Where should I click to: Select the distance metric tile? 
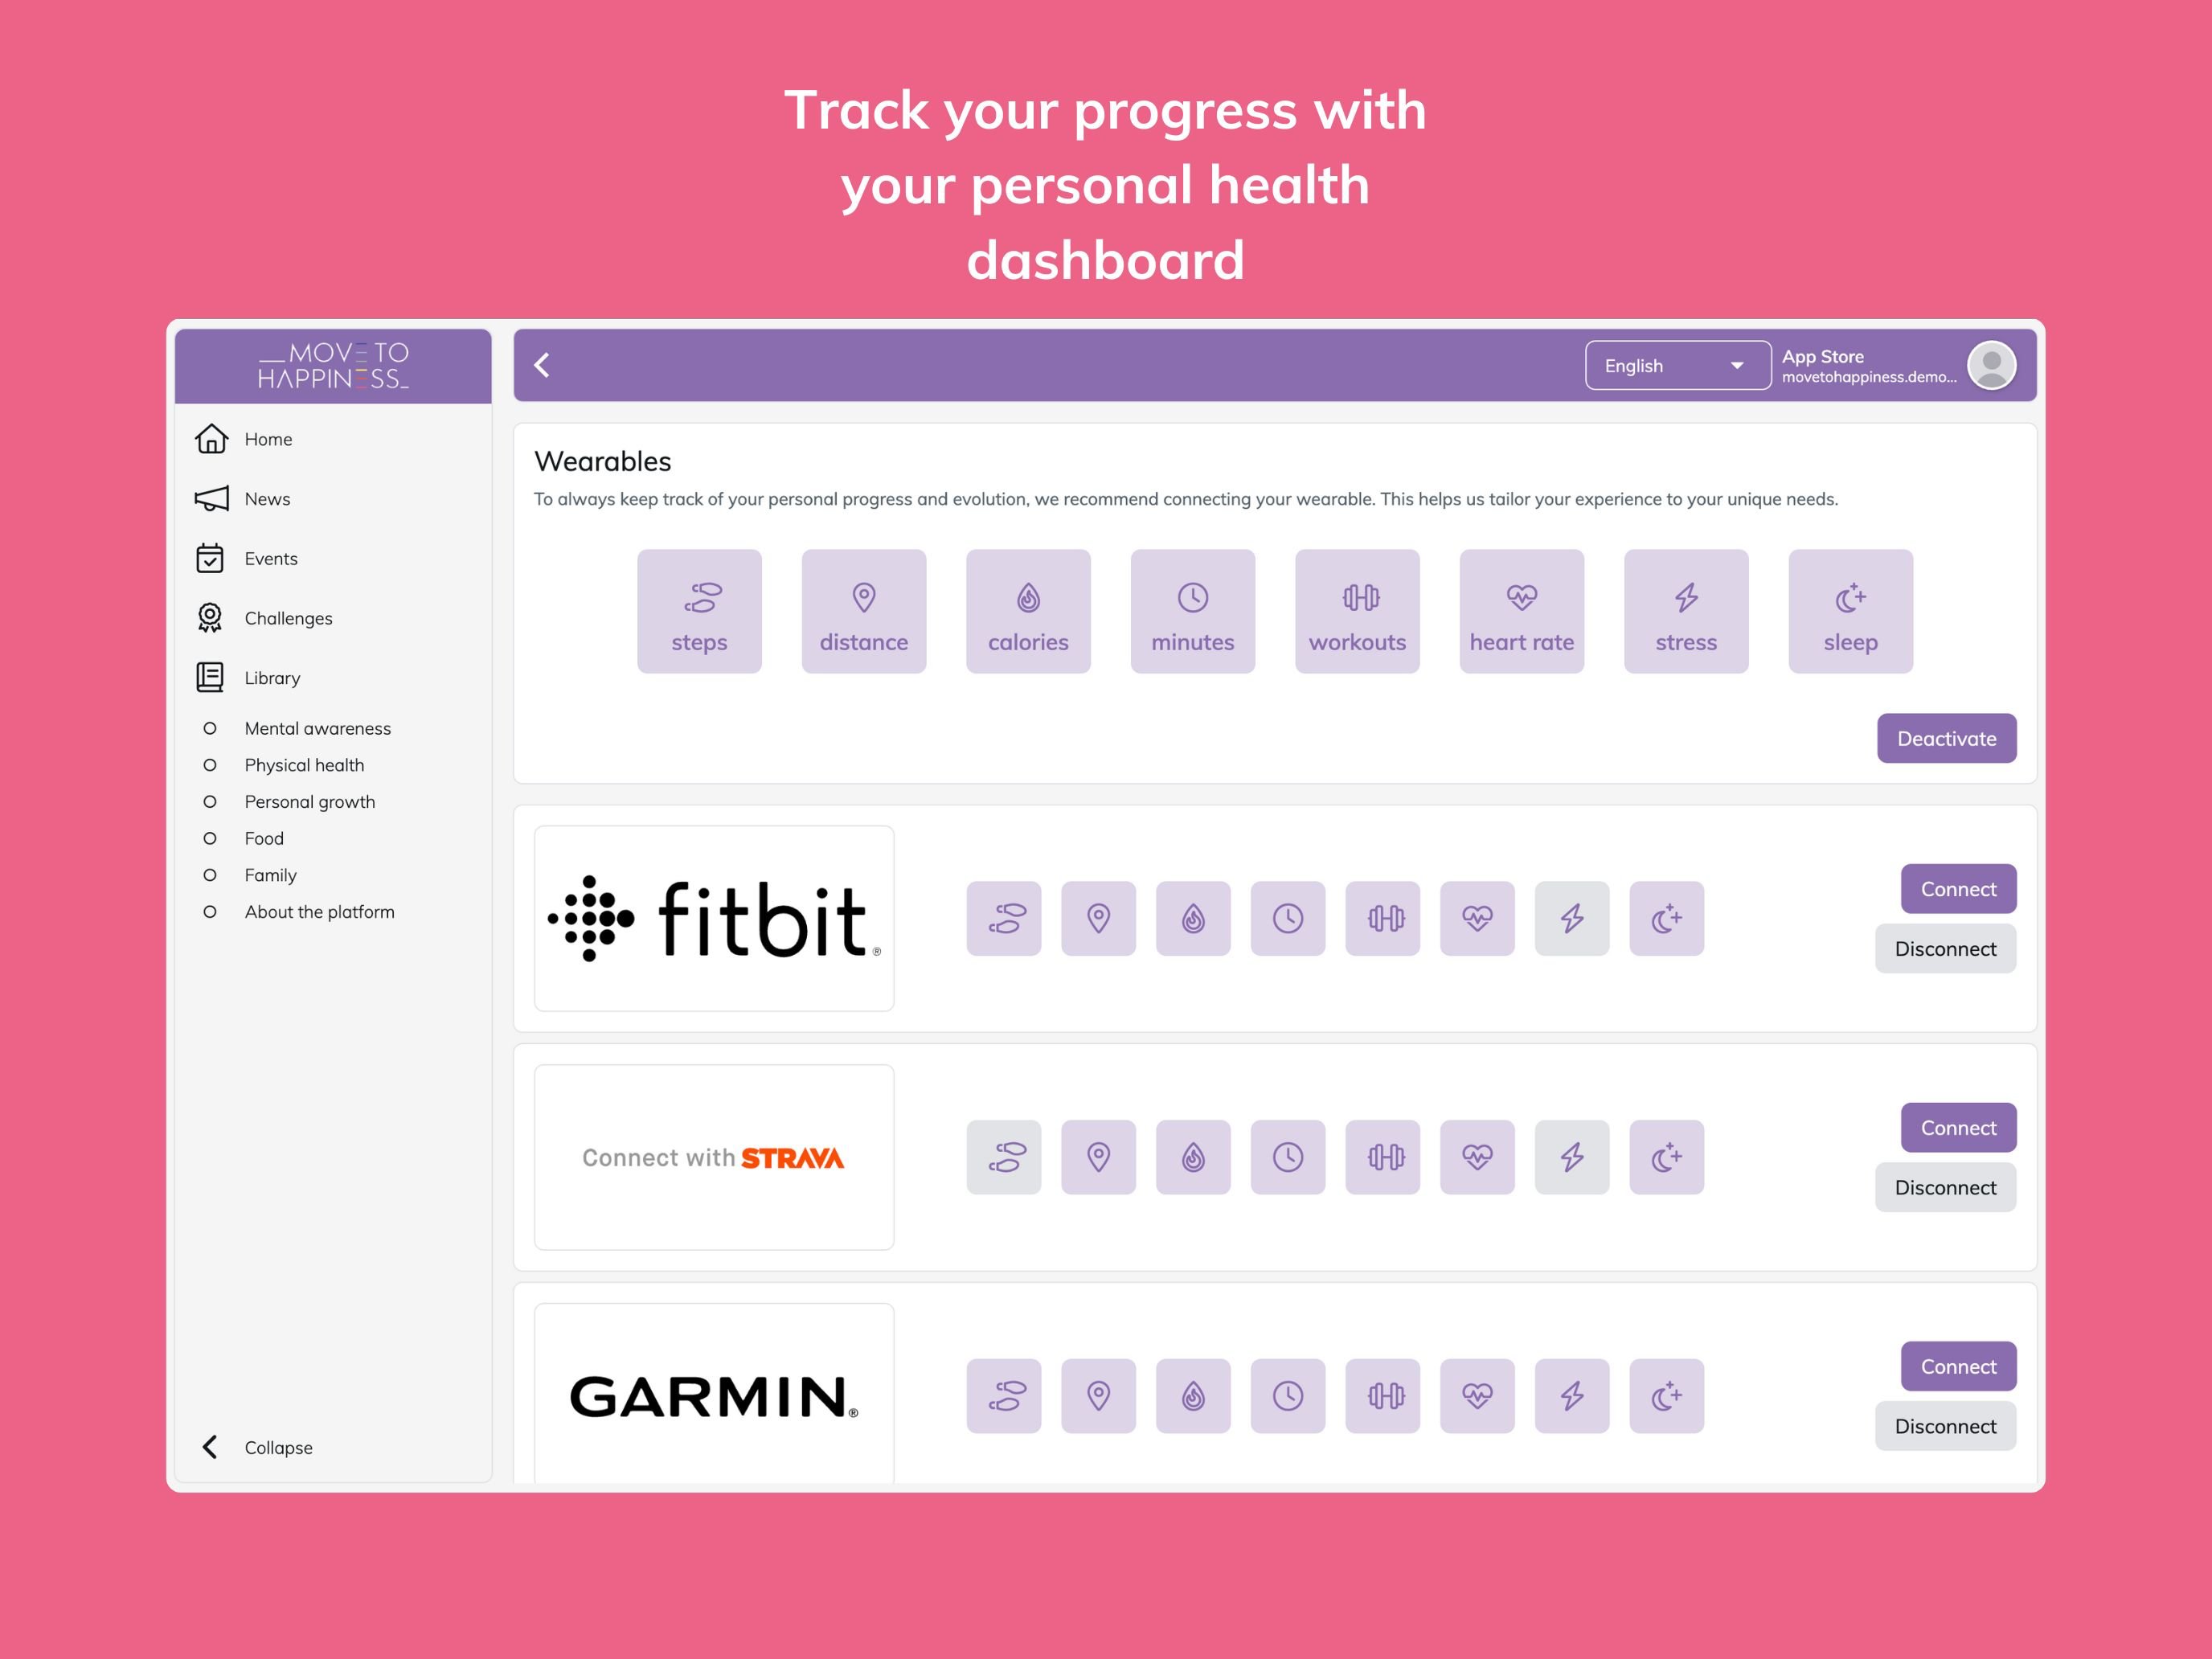pos(864,611)
